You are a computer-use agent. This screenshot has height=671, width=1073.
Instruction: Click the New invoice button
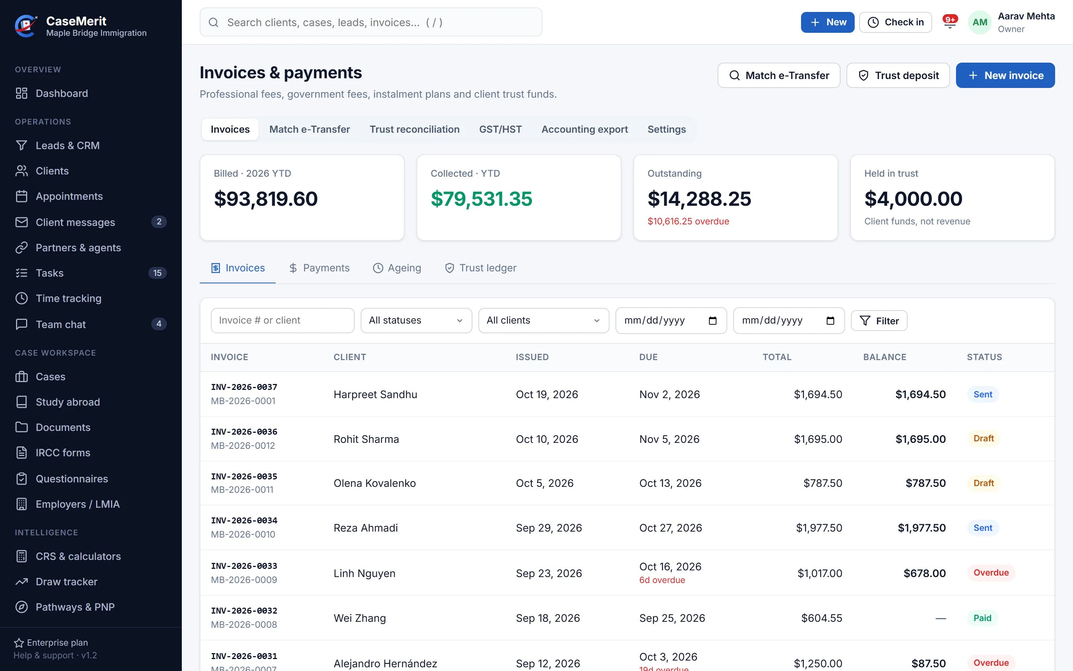[x=1005, y=75]
